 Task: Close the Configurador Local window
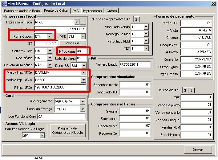pos(213,3)
